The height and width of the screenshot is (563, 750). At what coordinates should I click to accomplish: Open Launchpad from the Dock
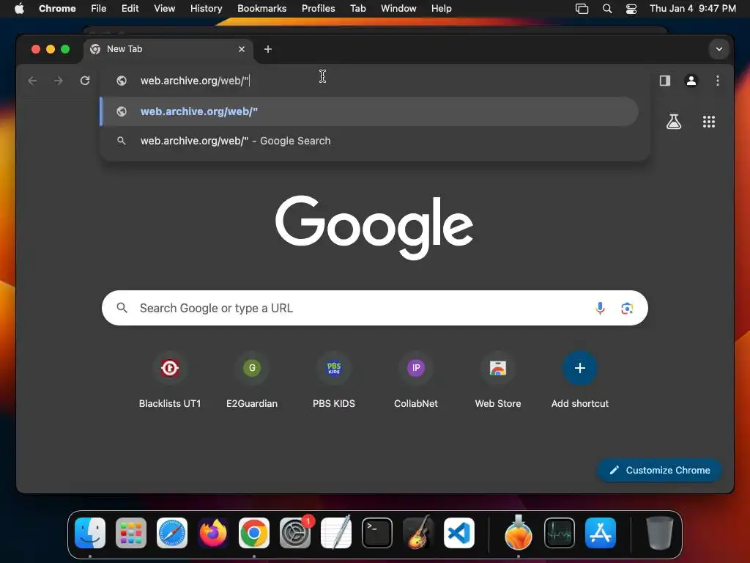[131, 533]
